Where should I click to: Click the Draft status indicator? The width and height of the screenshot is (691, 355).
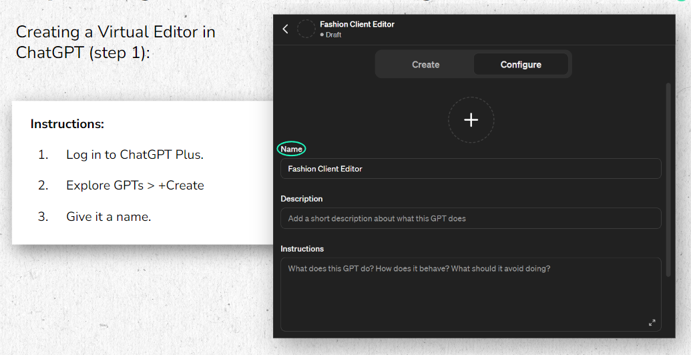tap(330, 35)
